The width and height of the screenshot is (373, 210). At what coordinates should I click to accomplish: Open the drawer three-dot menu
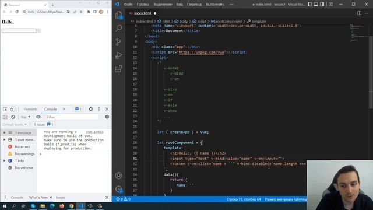pos(5,198)
